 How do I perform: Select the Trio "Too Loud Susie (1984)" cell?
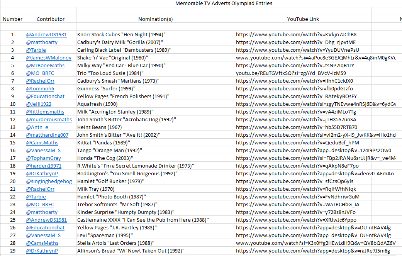(156, 73)
